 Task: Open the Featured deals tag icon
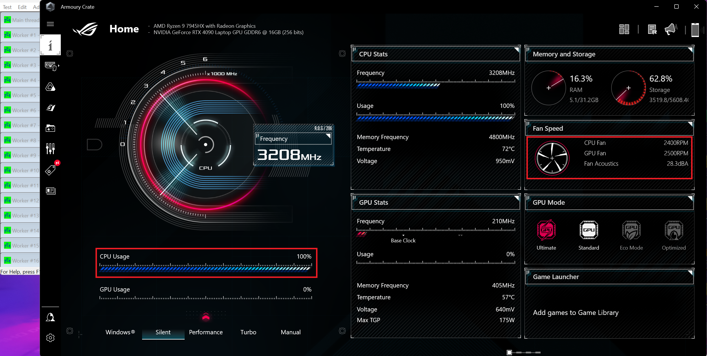pos(50,170)
